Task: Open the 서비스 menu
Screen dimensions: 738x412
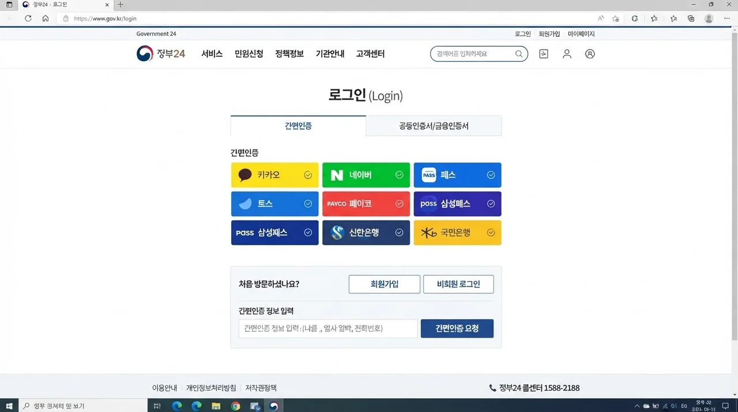Action: point(212,54)
